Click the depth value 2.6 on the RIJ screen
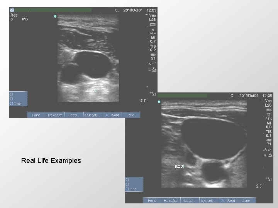Screen dimensions: 278x208 (x=259, y=186)
